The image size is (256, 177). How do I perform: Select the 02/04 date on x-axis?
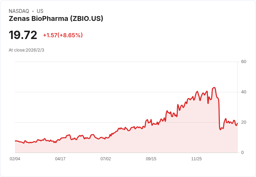point(15,159)
